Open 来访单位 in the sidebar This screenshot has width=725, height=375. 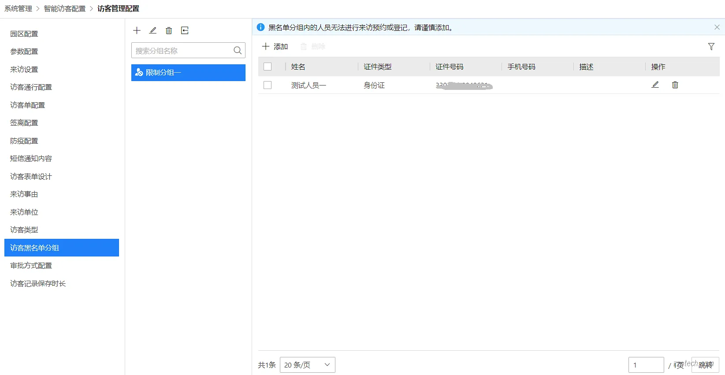pos(24,212)
